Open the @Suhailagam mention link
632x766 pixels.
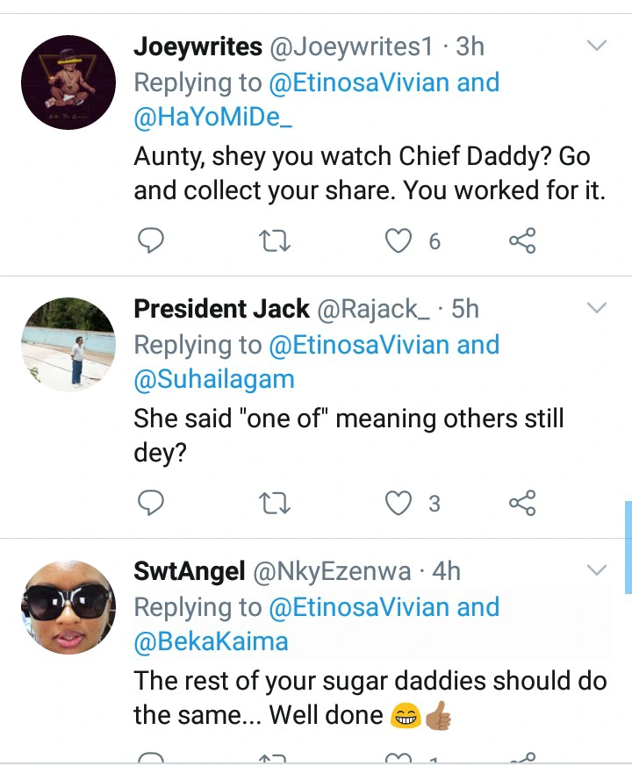[x=213, y=380]
